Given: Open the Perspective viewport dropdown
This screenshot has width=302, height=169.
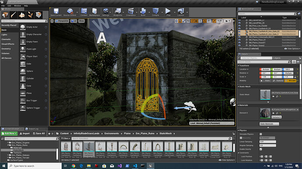Looking at the screenshot, I should coord(62,21).
